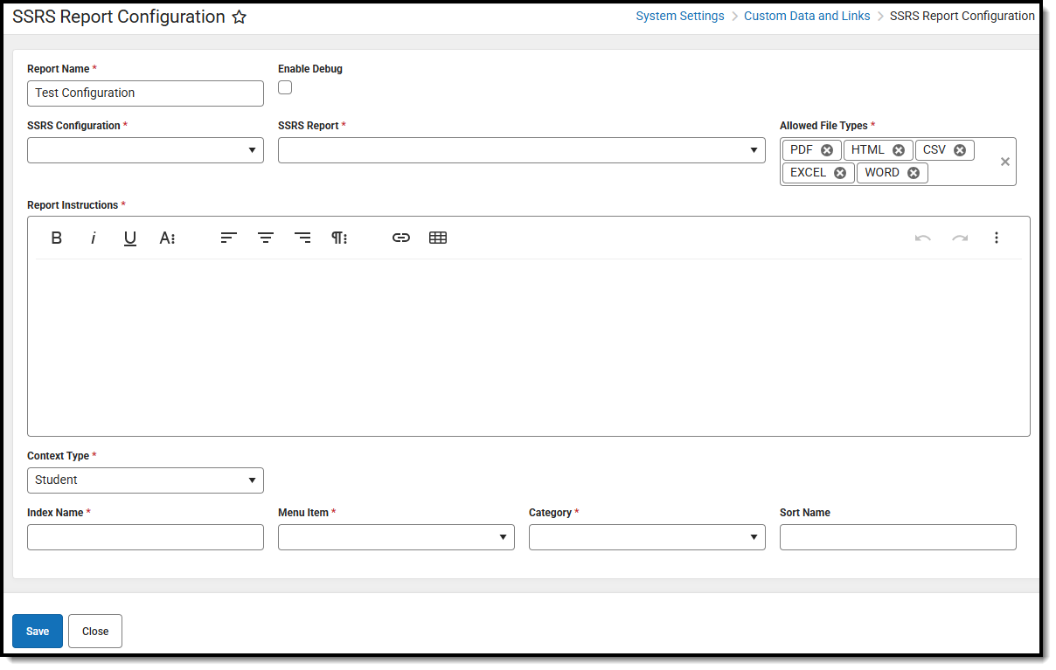Viewport: 1056px width, 670px height.
Task: Open the text style options icon
Action: pos(167,238)
